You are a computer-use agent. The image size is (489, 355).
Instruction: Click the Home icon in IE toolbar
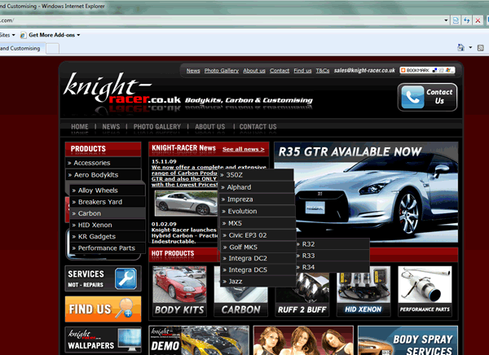[x=461, y=48]
